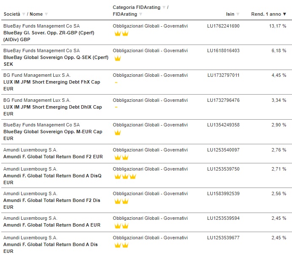Click the 13,17 % return value

pyautogui.click(x=278, y=26)
